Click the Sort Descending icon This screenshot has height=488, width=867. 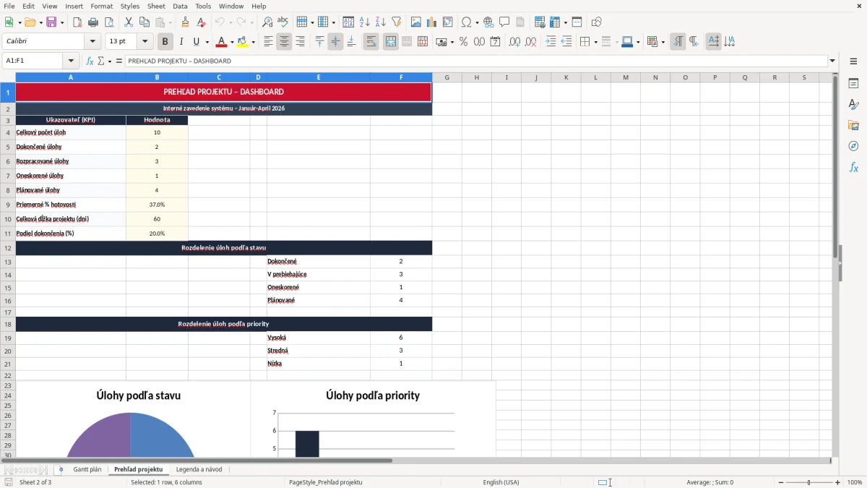(x=381, y=22)
